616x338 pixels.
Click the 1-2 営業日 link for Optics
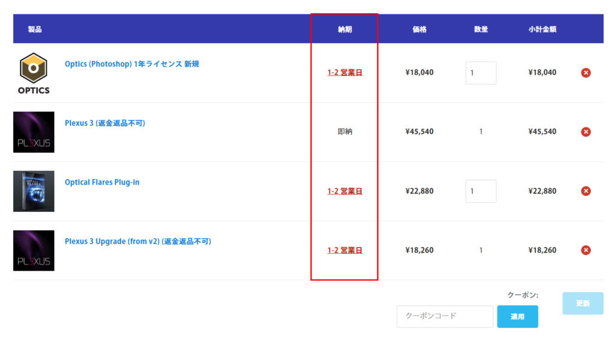coord(345,73)
